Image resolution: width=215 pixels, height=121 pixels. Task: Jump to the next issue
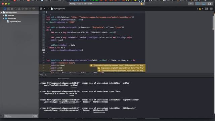(202, 9)
